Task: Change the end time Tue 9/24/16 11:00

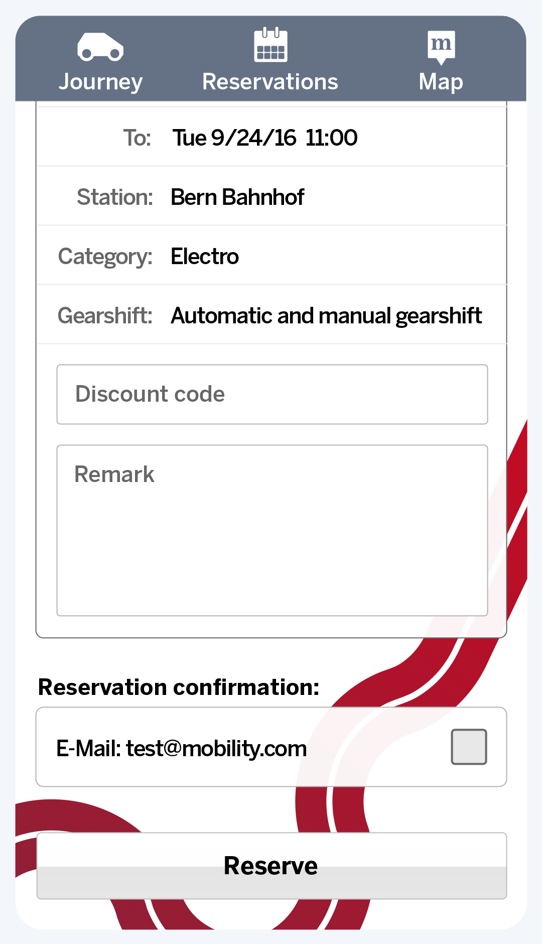Action: pyautogui.click(x=265, y=138)
